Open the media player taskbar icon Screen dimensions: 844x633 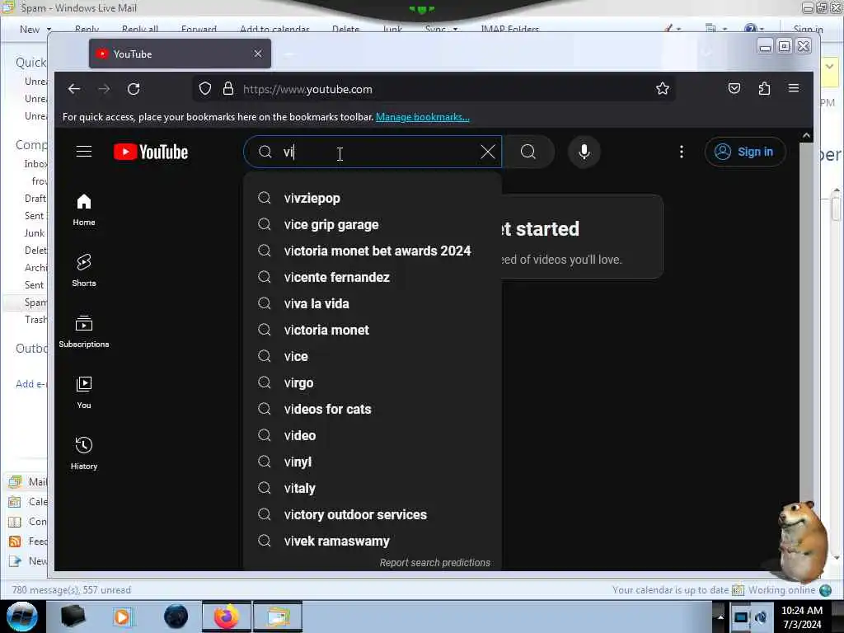coord(122,617)
